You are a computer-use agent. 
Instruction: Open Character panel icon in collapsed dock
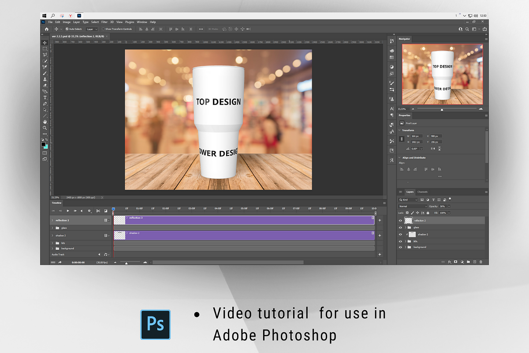tap(392, 109)
